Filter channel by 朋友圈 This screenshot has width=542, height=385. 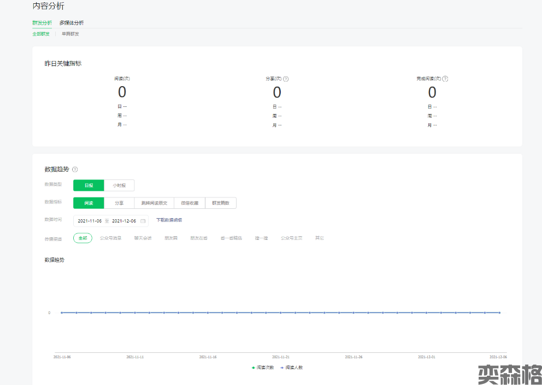[171, 238]
